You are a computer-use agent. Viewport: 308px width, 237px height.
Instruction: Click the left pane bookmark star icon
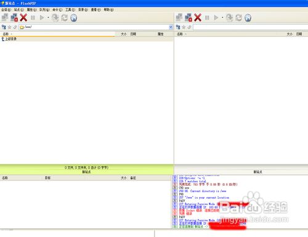[x=9, y=27]
